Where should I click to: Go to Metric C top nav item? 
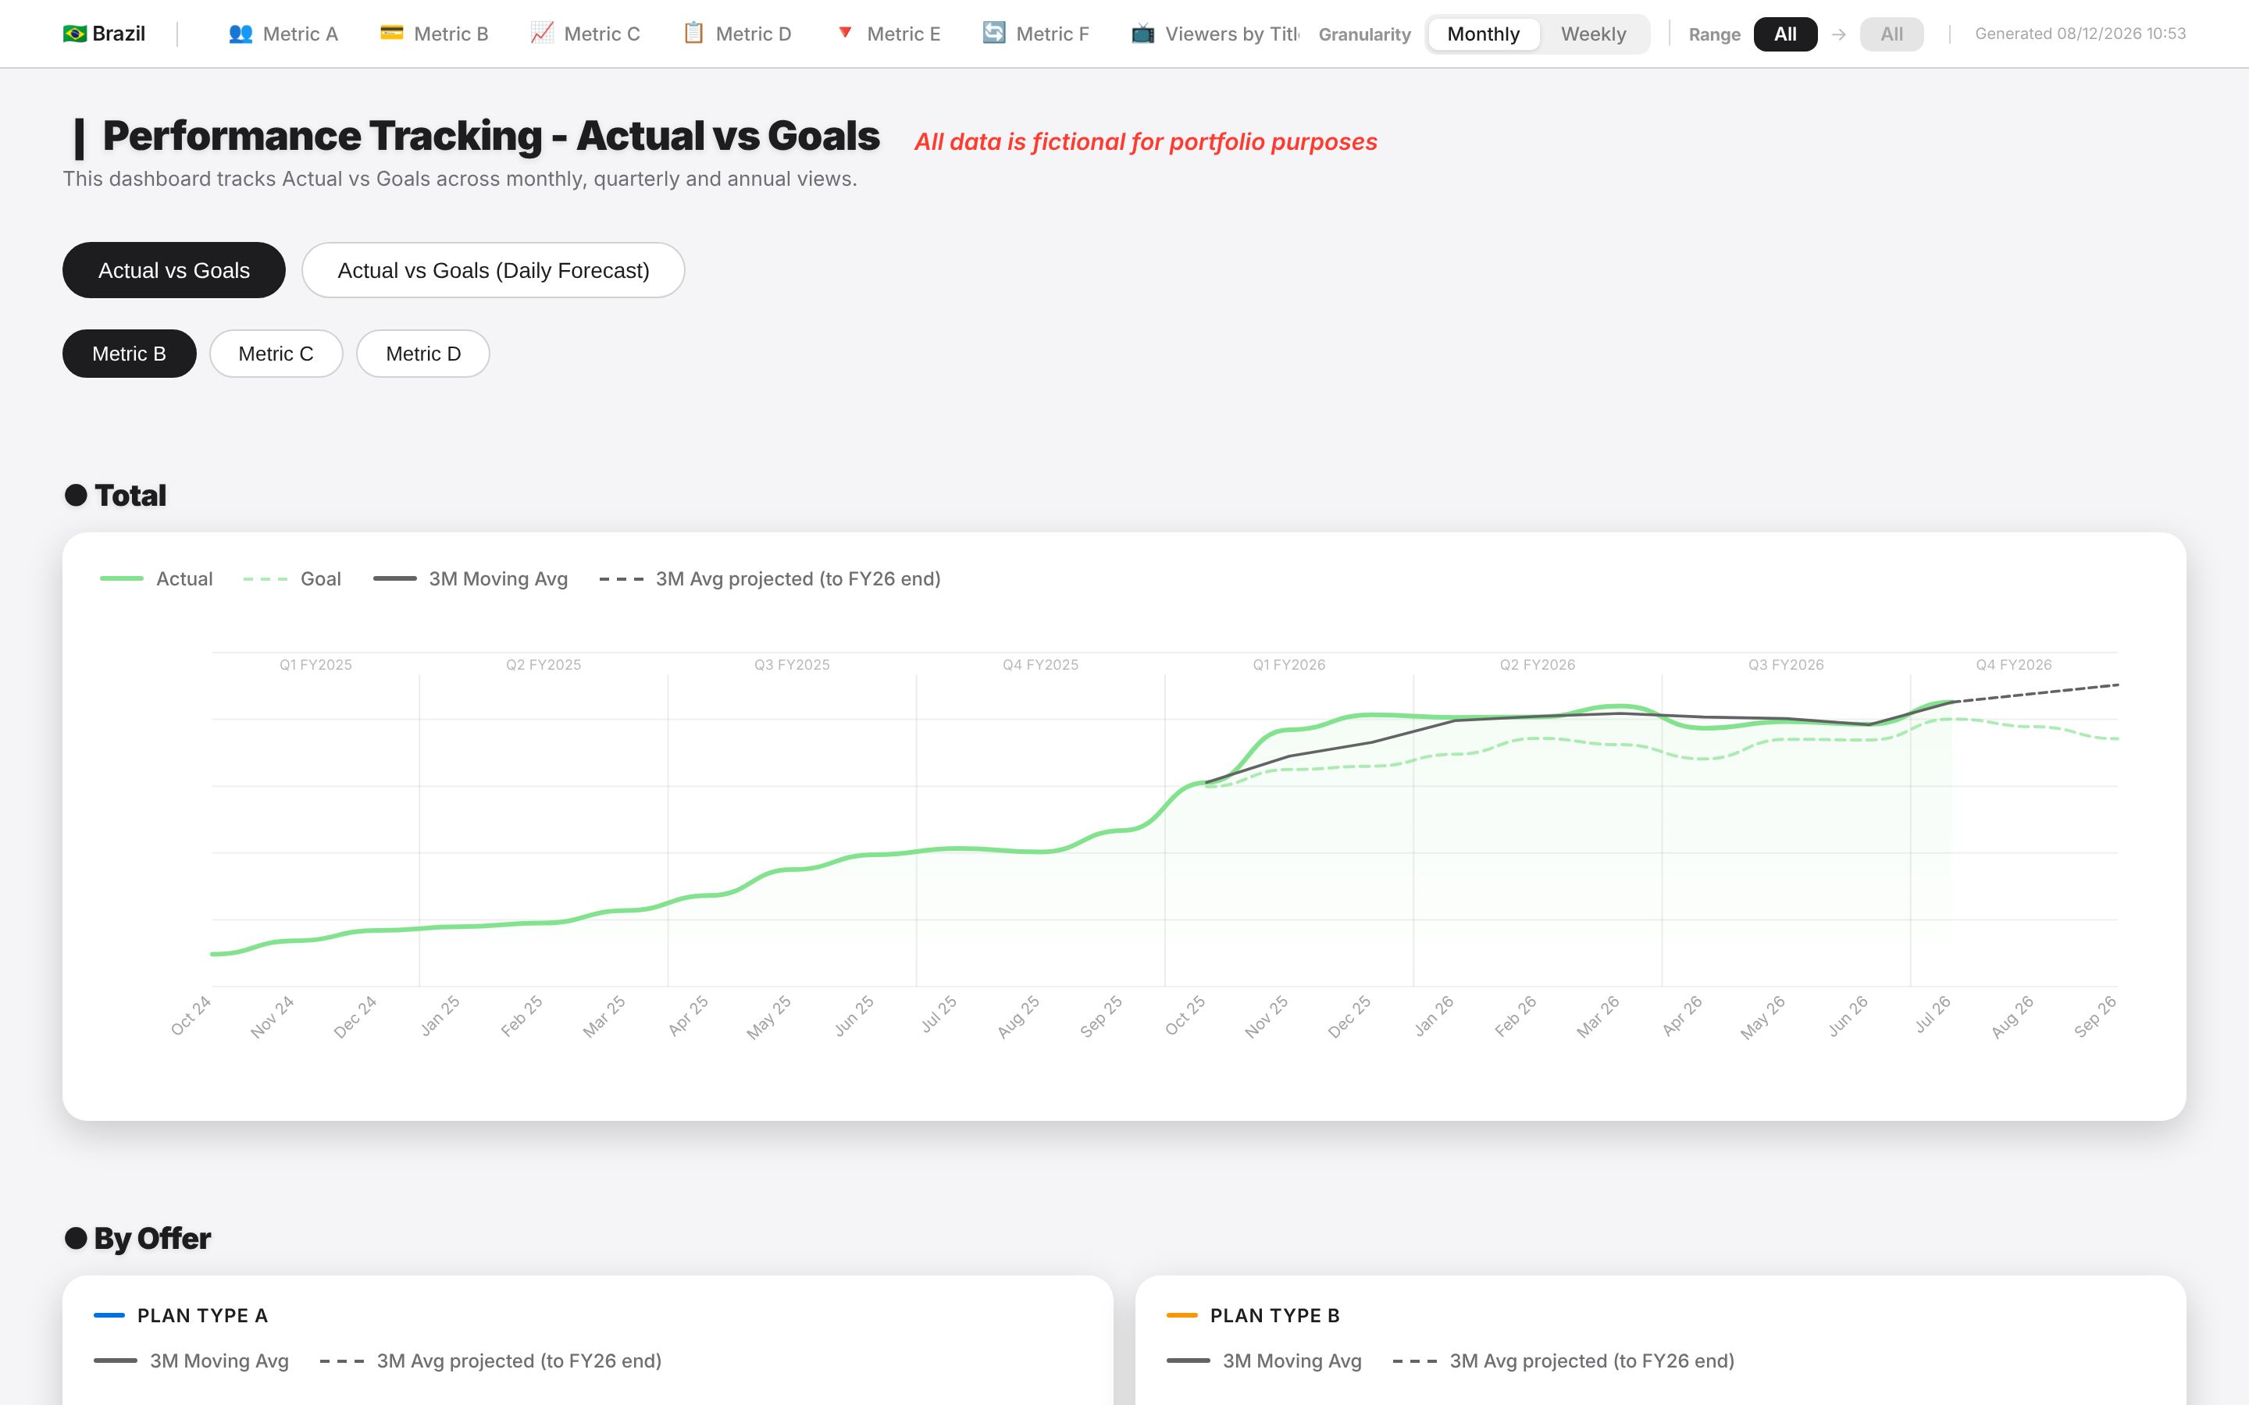[586, 34]
